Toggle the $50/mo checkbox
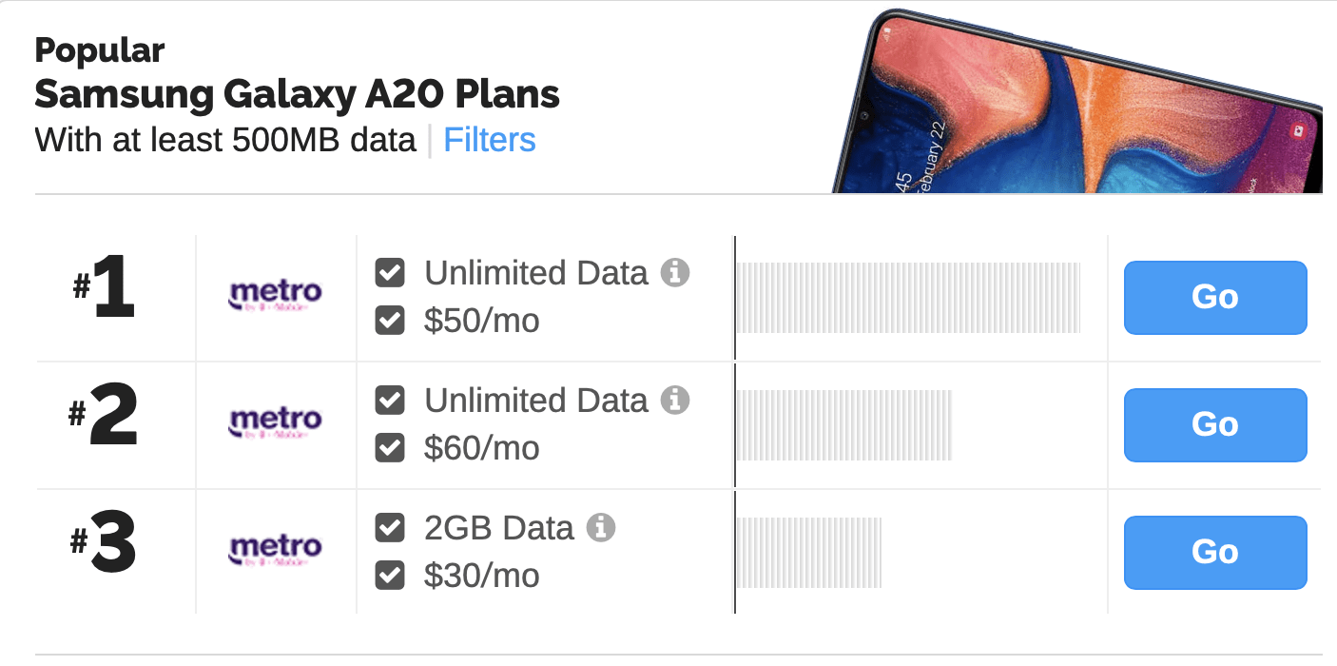Viewport: 1337px width, 666px height. tap(390, 321)
